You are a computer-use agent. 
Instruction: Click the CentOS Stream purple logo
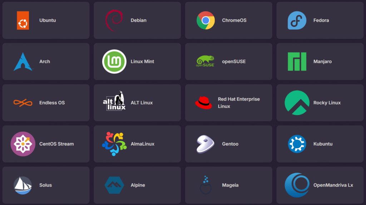pyautogui.click(x=23, y=144)
